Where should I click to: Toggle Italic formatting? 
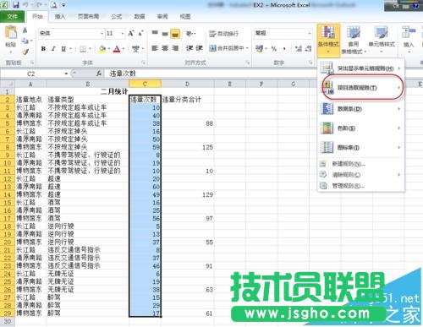(53, 49)
